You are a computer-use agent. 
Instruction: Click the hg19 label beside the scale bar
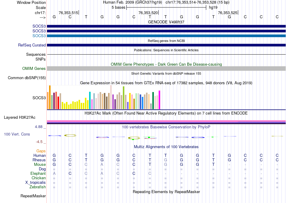[x=213, y=7]
